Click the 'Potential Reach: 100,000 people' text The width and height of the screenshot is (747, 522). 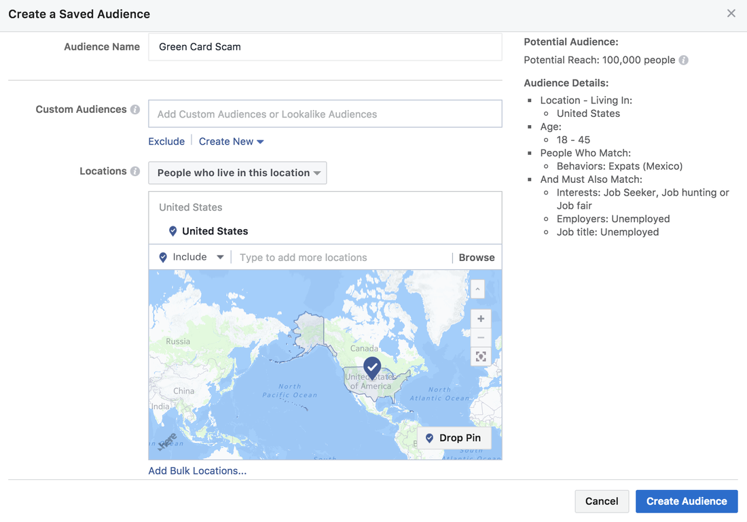coord(600,60)
